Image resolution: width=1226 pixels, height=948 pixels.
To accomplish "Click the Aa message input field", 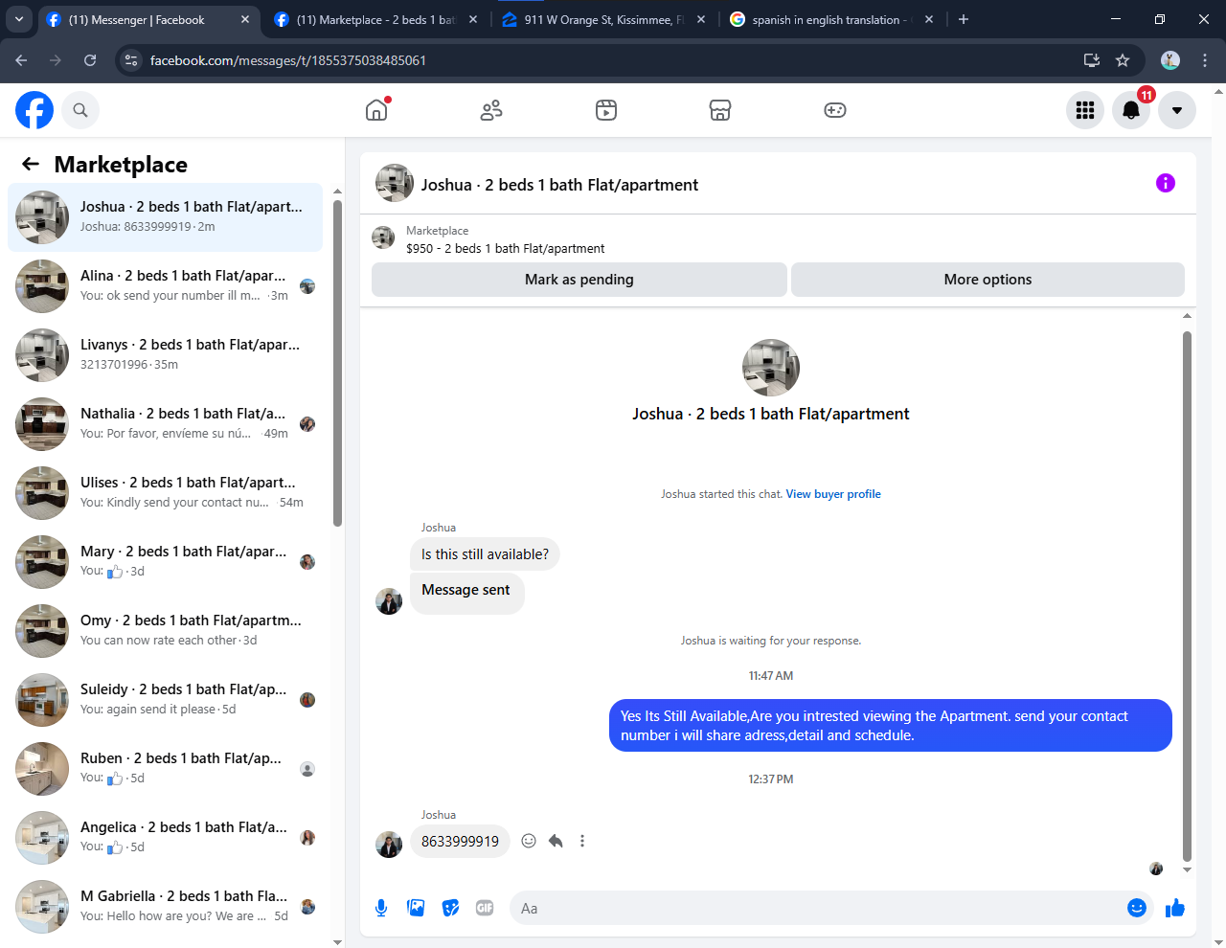I will pos(817,908).
